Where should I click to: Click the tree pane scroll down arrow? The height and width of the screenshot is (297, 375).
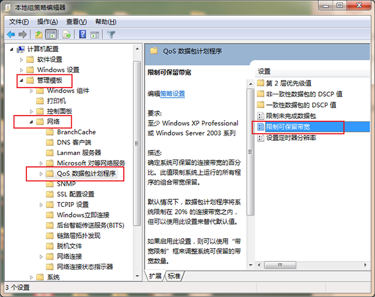coord(137,276)
